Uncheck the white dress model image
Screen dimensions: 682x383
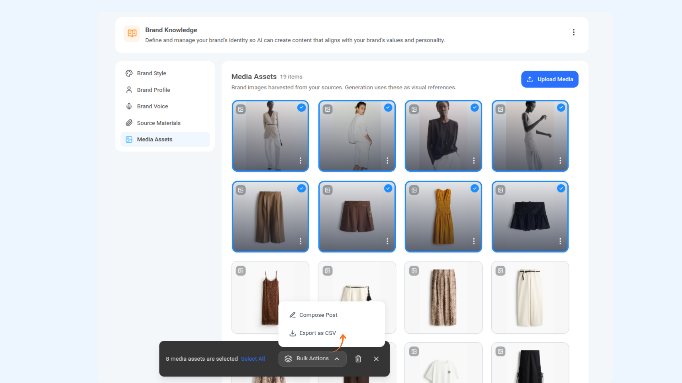click(561, 107)
